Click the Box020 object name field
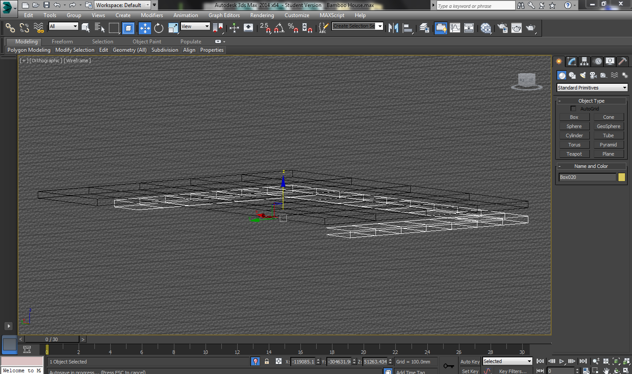 [587, 177]
